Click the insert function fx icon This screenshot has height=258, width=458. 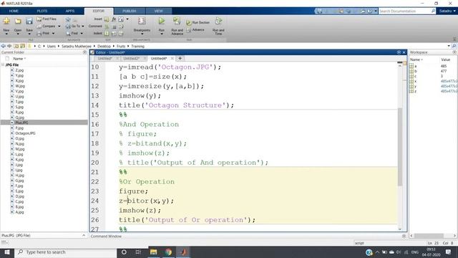[114, 19]
